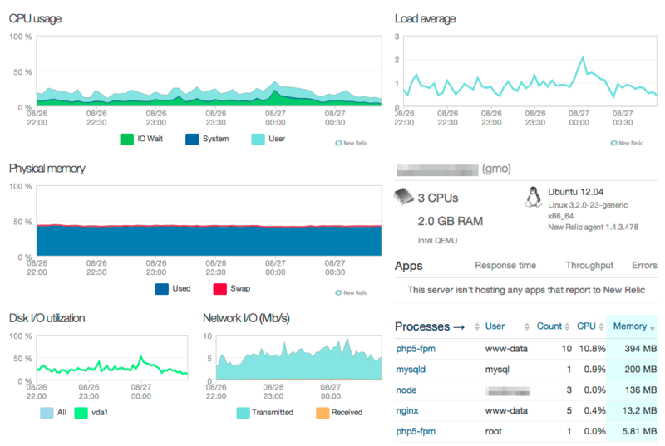Click the 136 MB memory value for node
The height and width of the screenshot is (446, 665).
click(x=641, y=390)
